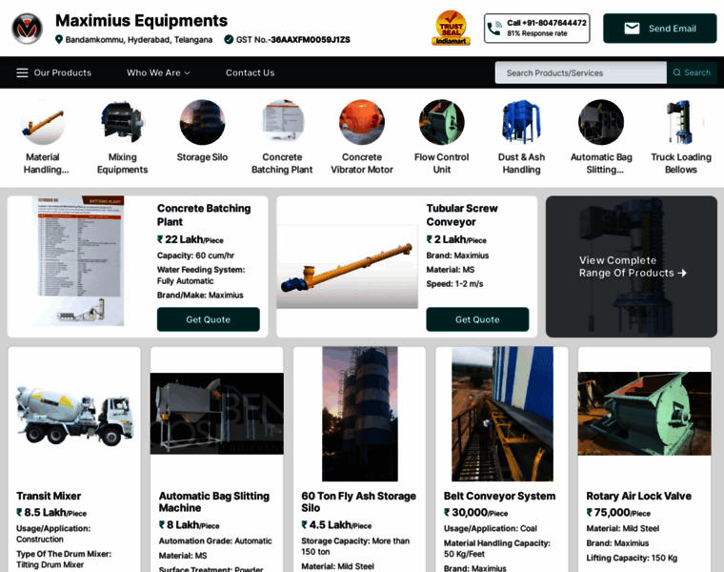Image resolution: width=724 pixels, height=572 pixels.
Task: Open Mixing Equipments category icon
Action: point(122,122)
